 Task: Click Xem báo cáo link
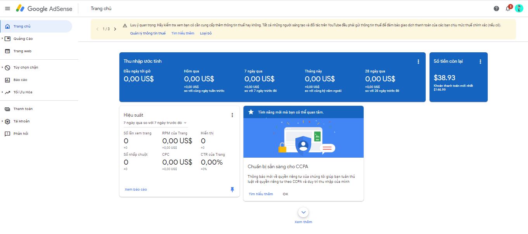coord(136,189)
